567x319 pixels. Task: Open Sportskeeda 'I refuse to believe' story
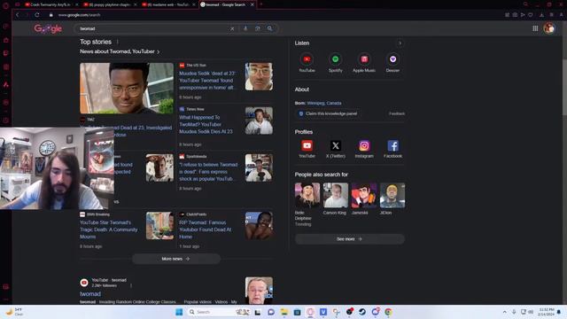(x=208, y=172)
